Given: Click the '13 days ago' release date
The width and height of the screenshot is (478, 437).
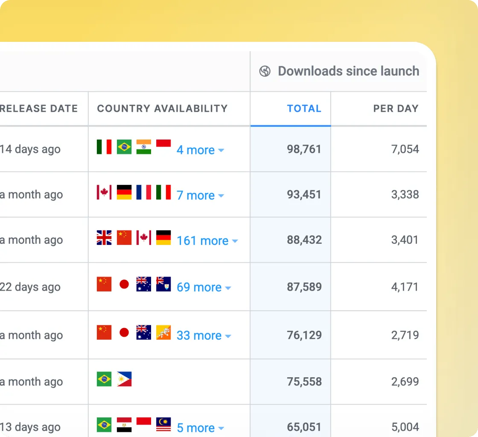Looking at the screenshot, I should click(x=30, y=428).
